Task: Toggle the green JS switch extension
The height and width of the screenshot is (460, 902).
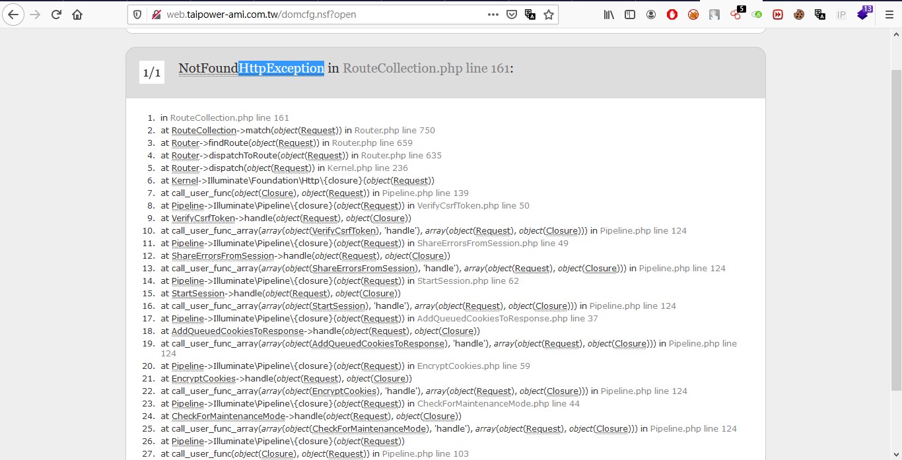Action: (x=757, y=15)
